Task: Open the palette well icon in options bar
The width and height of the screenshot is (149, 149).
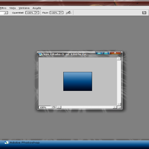Action: (144, 13)
